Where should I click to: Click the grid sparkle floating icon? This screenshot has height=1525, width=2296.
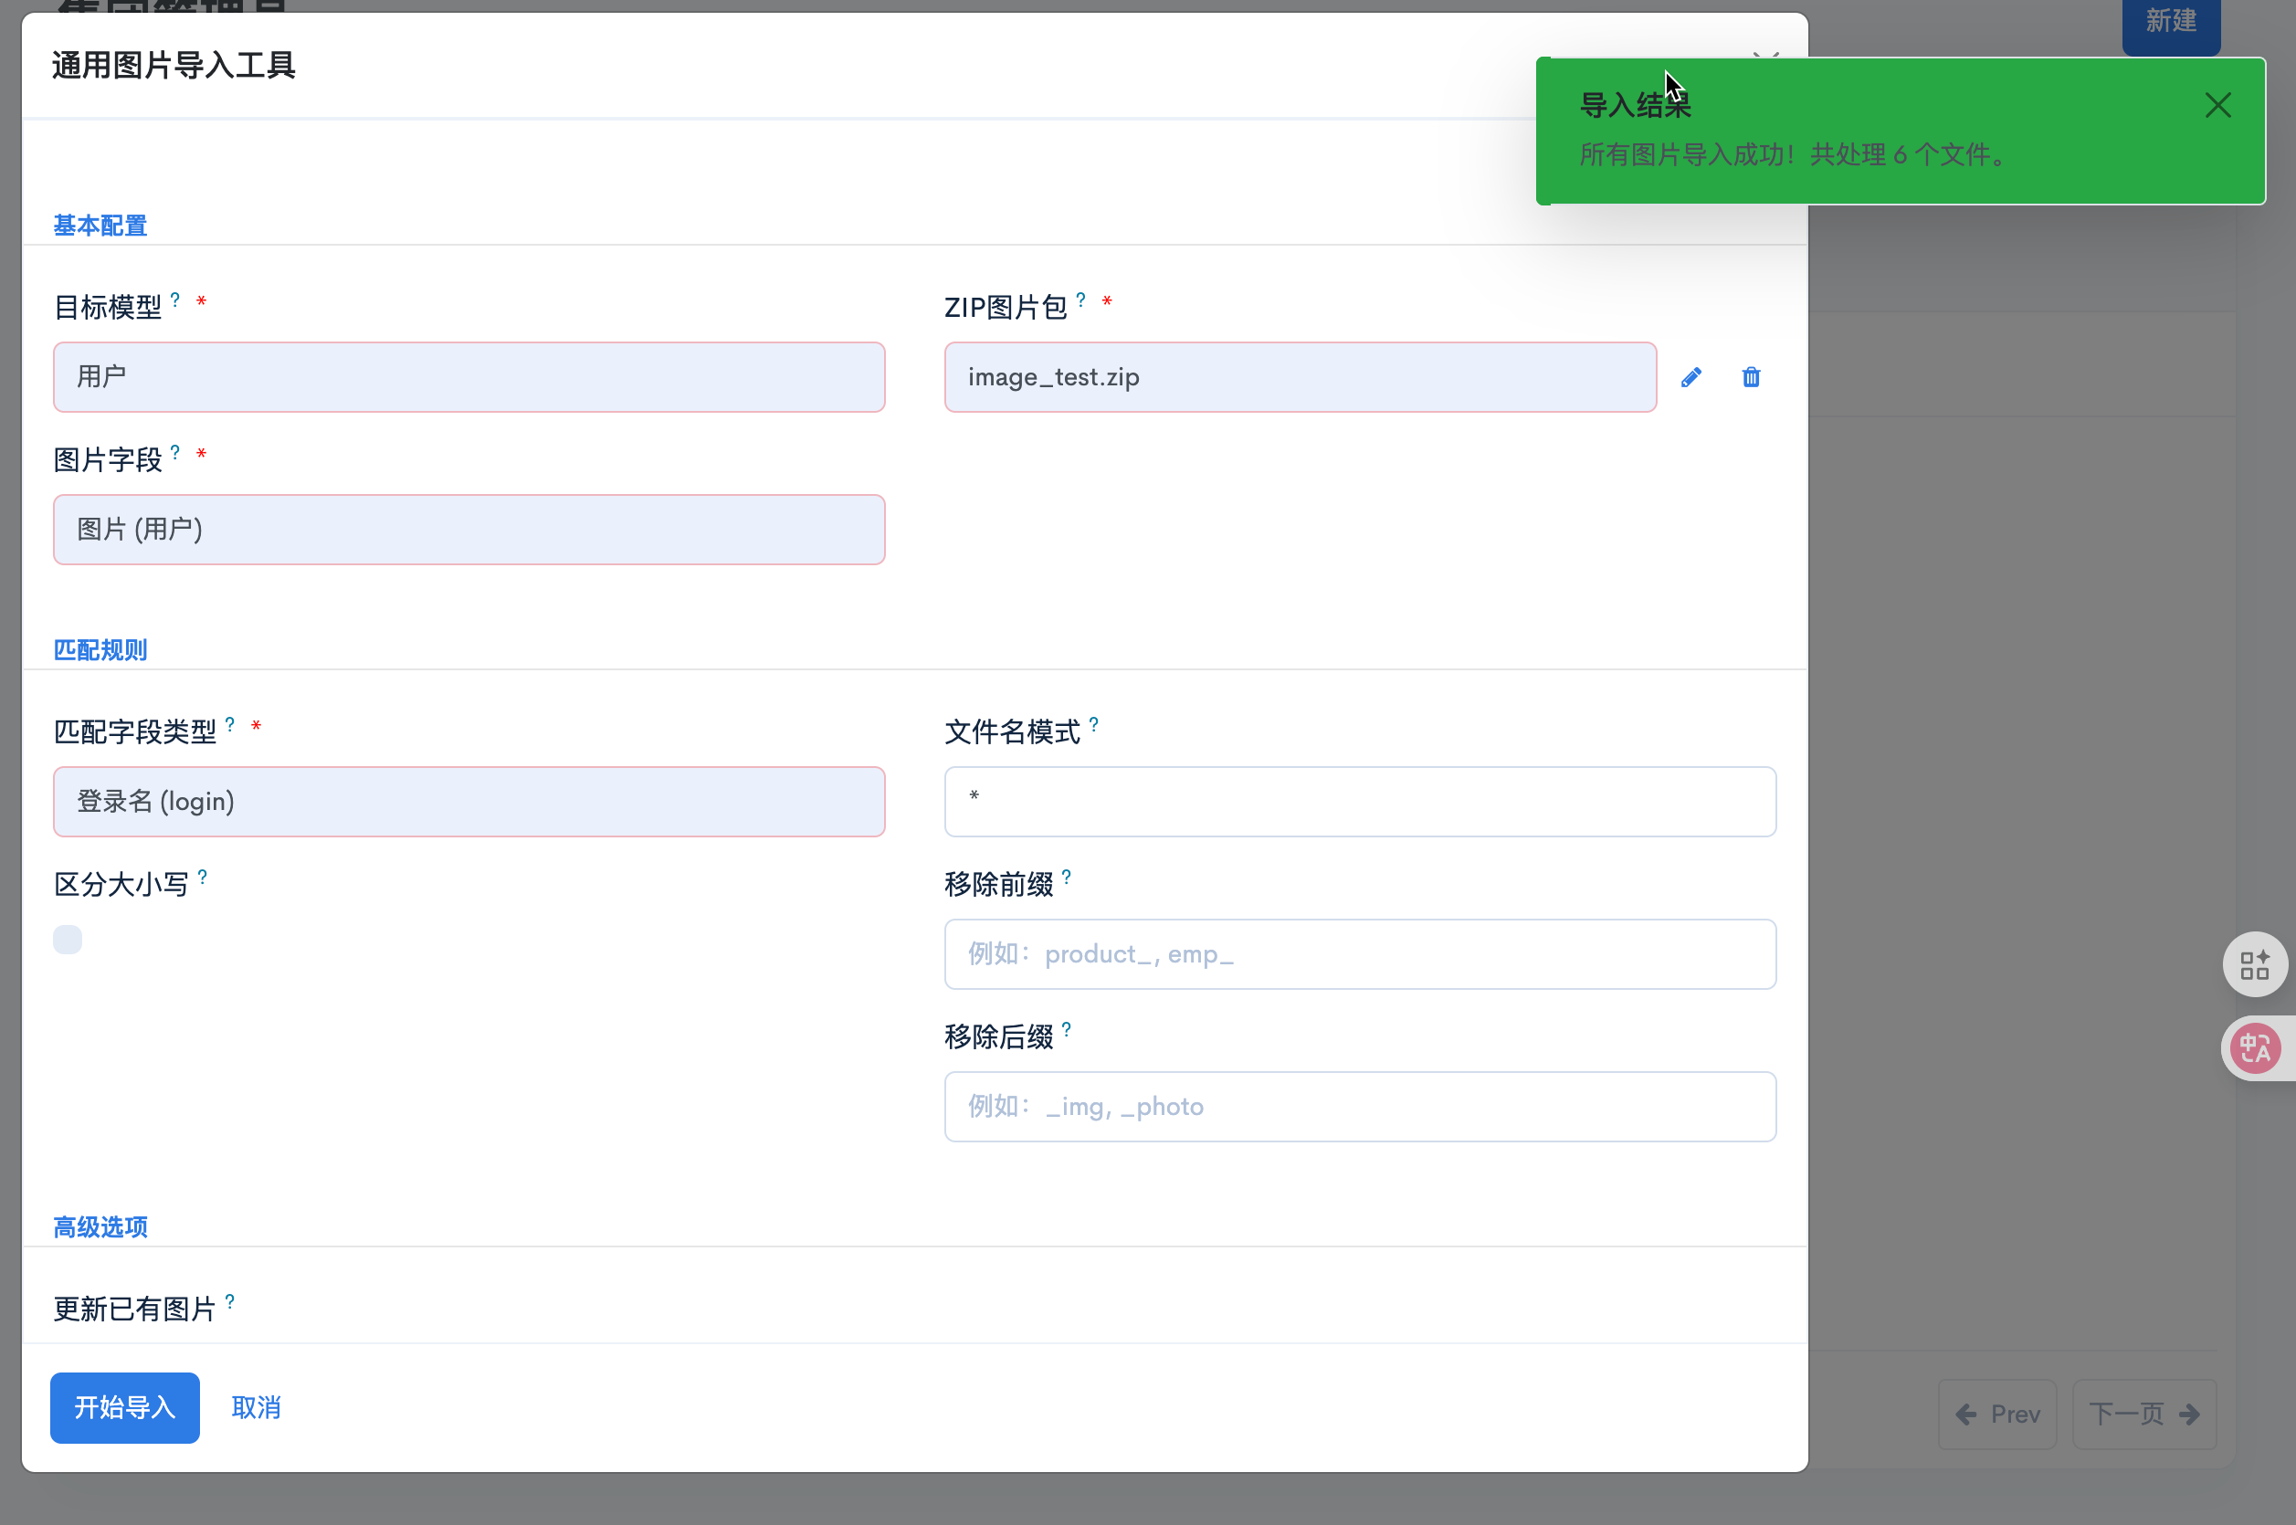2254,963
